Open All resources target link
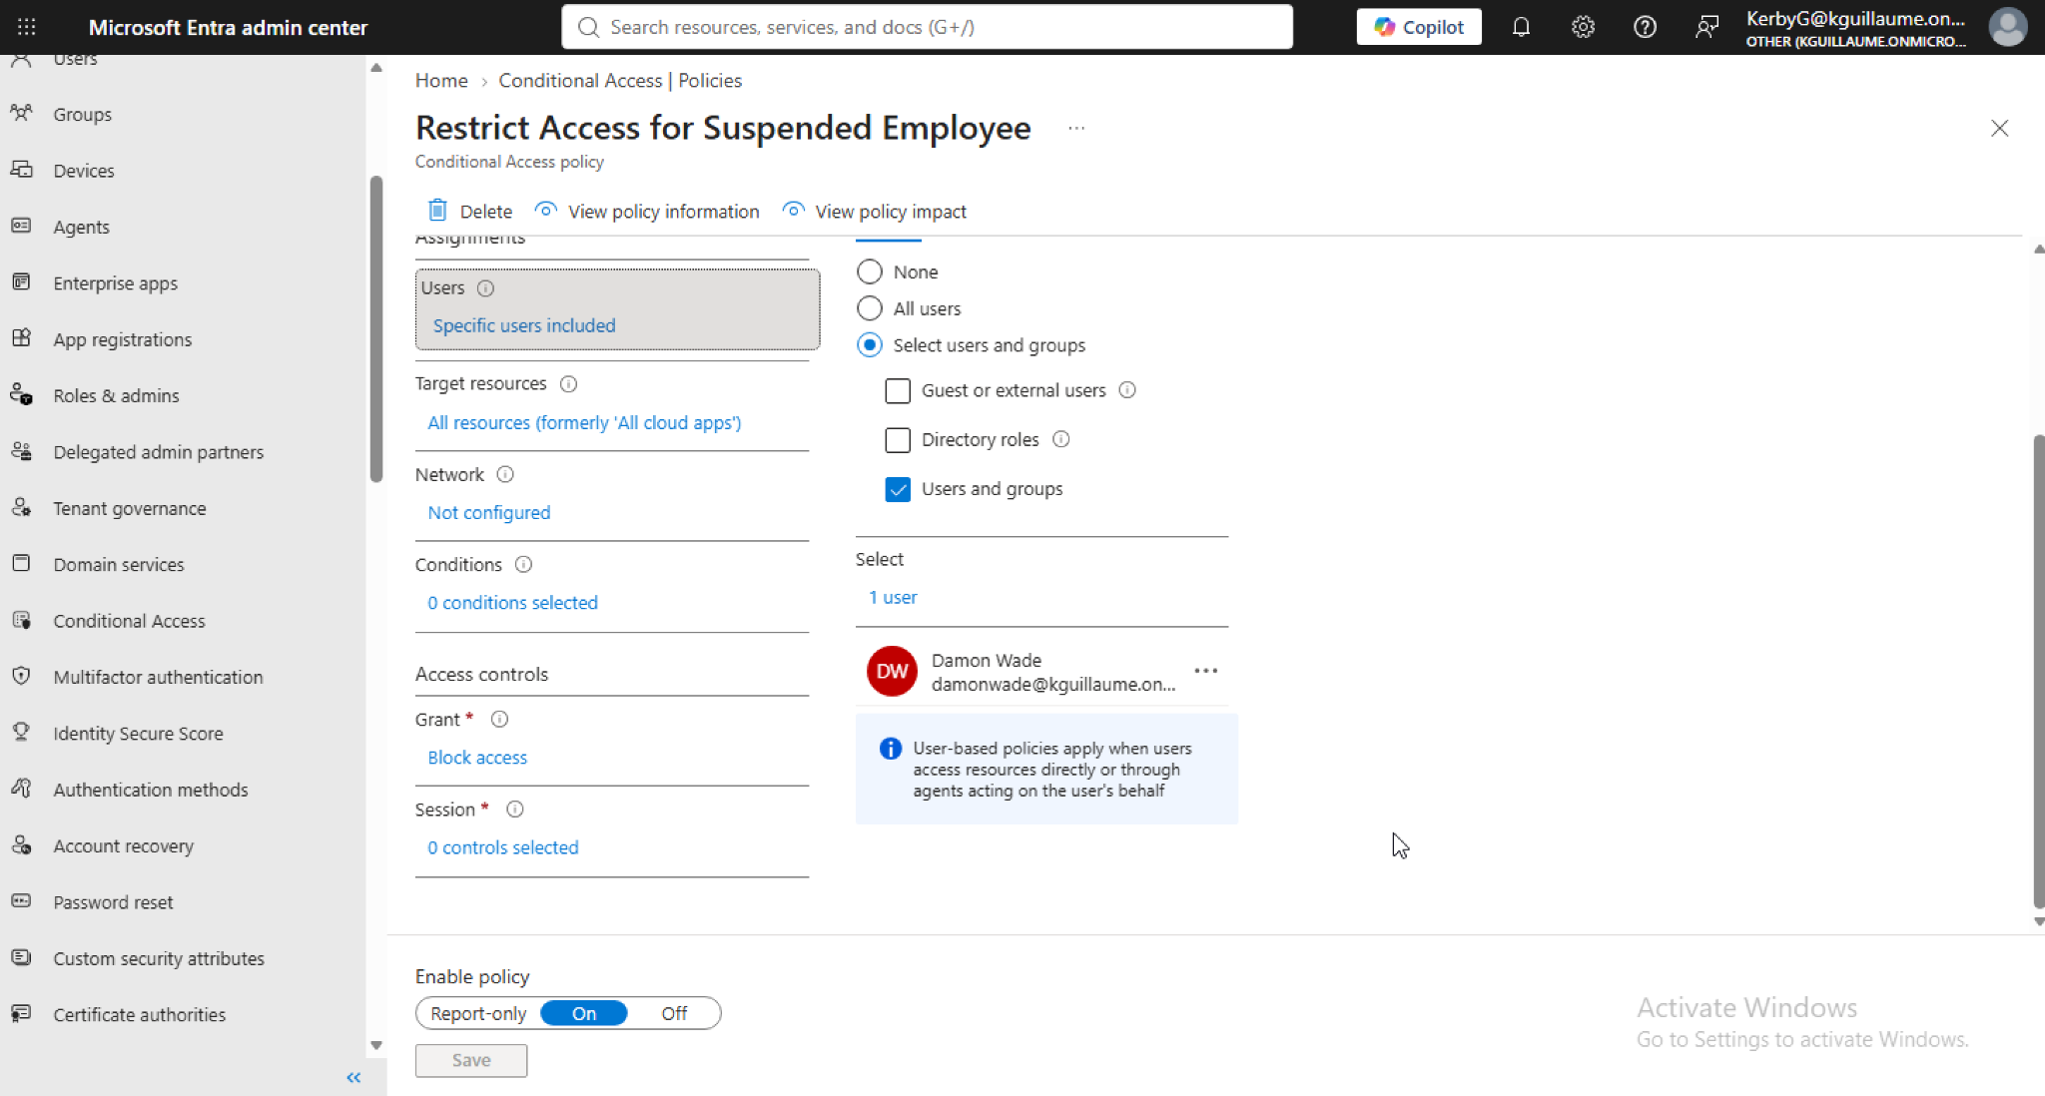This screenshot has height=1096, width=2045. [584, 422]
